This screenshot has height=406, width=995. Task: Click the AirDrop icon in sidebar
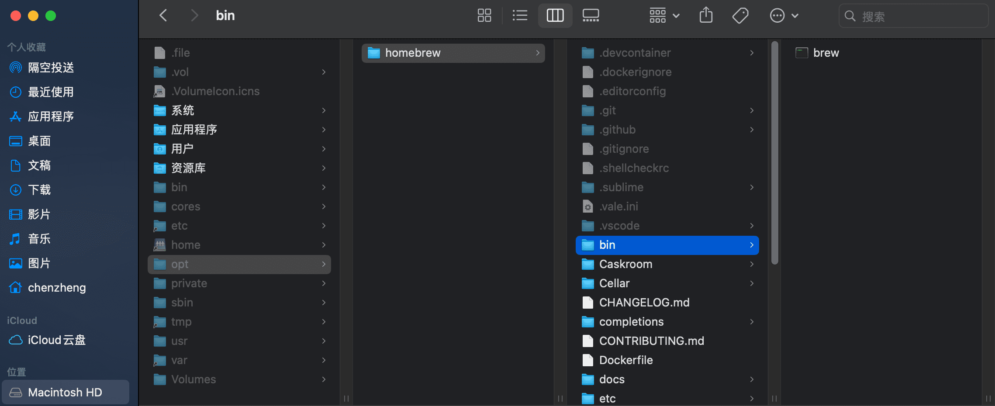click(16, 68)
